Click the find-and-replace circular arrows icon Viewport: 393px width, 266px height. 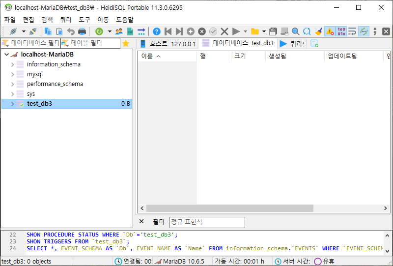coord(307,31)
